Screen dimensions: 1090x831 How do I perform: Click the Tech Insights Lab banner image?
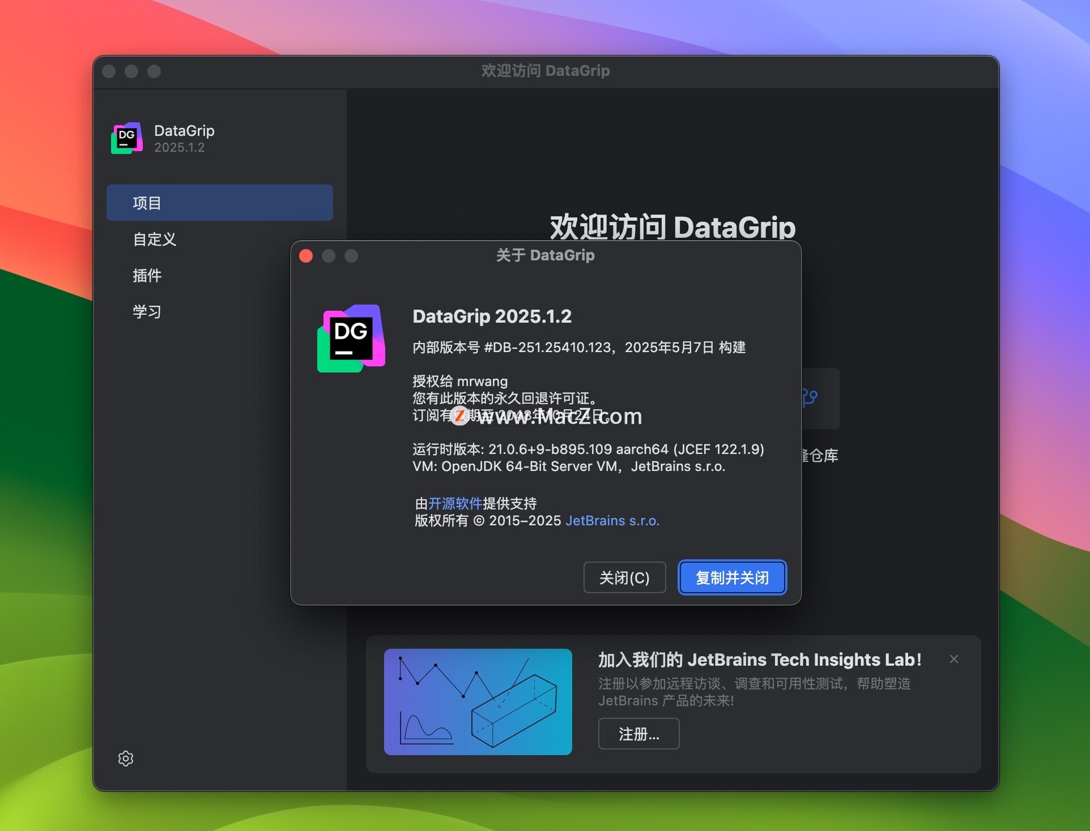coord(478,702)
